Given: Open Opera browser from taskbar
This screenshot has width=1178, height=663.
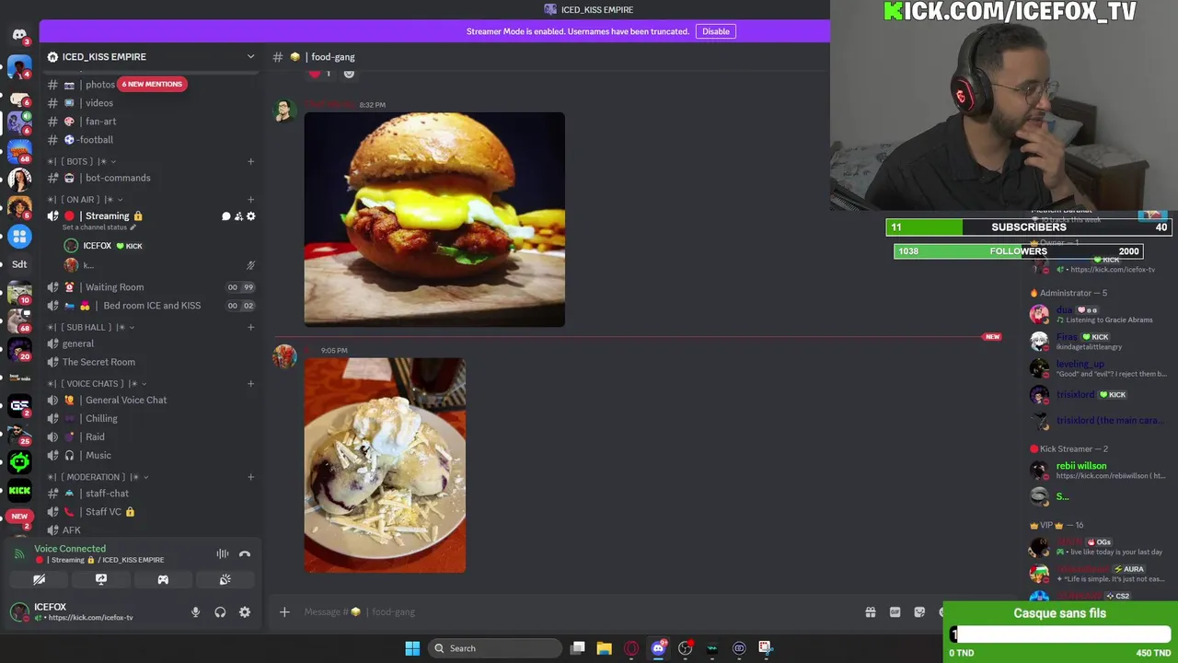Looking at the screenshot, I should pyautogui.click(x=630, y=648).
